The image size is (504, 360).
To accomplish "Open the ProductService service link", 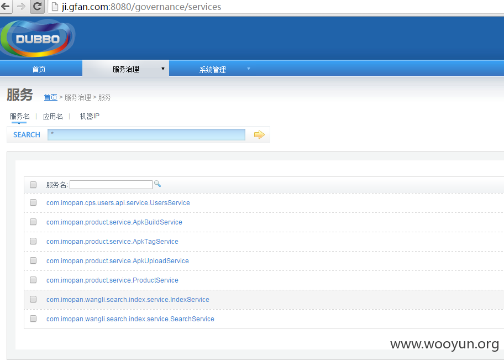I will point(112,280).
